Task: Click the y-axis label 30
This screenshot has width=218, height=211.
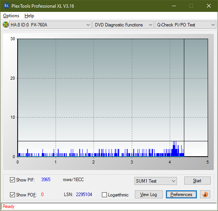Action: [x=13, y=39]
